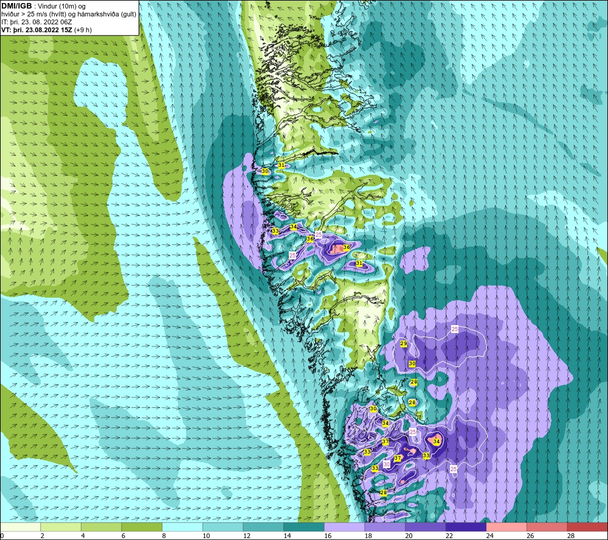Select the 'VT: þri. 23.08.2022 15Z' valid time
The image size is (608, 540).
tap(38, 30)
